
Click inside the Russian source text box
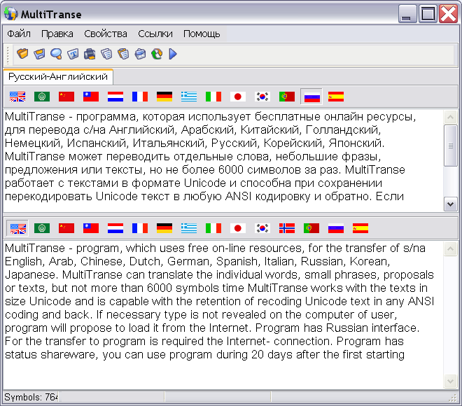point(223,161)
